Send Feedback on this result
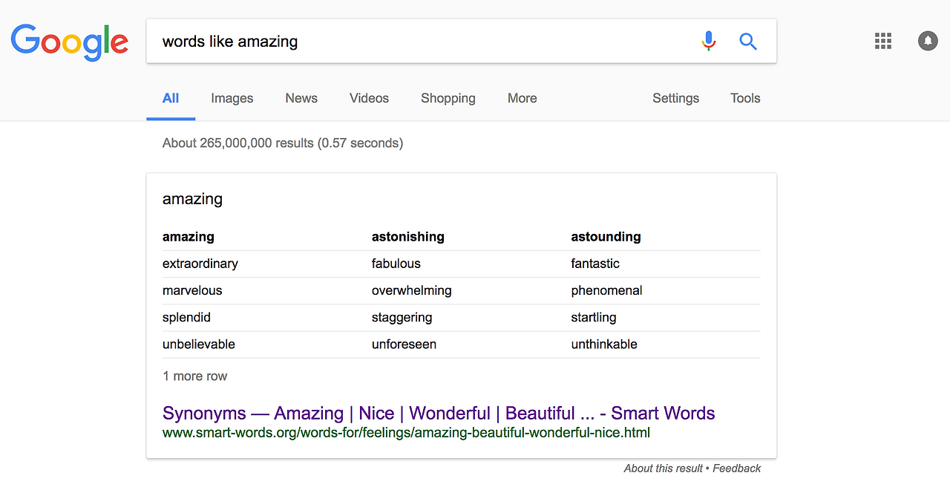Screen dimensions: 950x496 click(736, 469)
